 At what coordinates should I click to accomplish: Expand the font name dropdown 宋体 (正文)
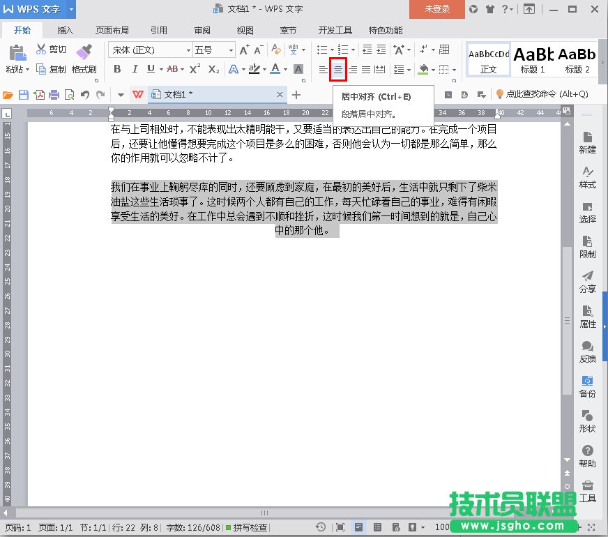(x=188, y=50)
